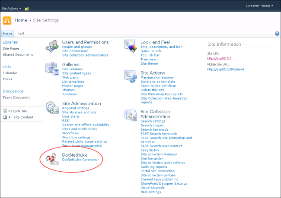
Task: Click the Look and Feel color fan icon
Action: (129, 46)
